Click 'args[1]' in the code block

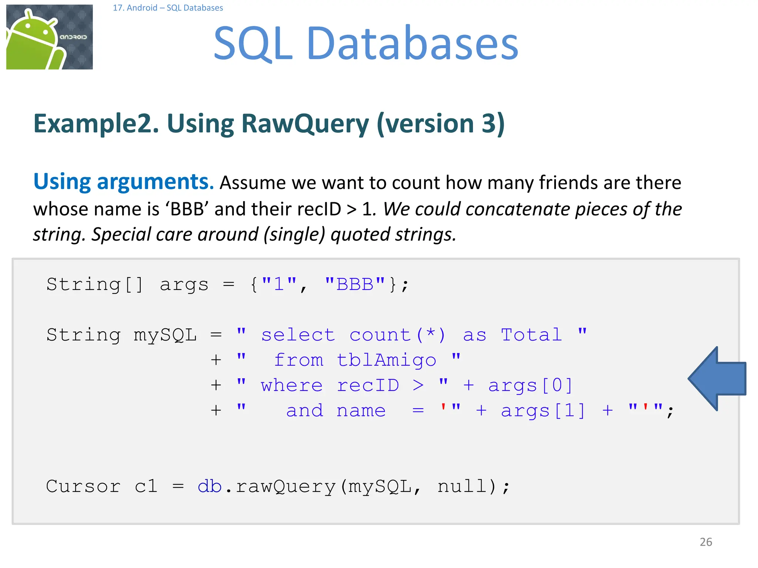tap(543, 411)
